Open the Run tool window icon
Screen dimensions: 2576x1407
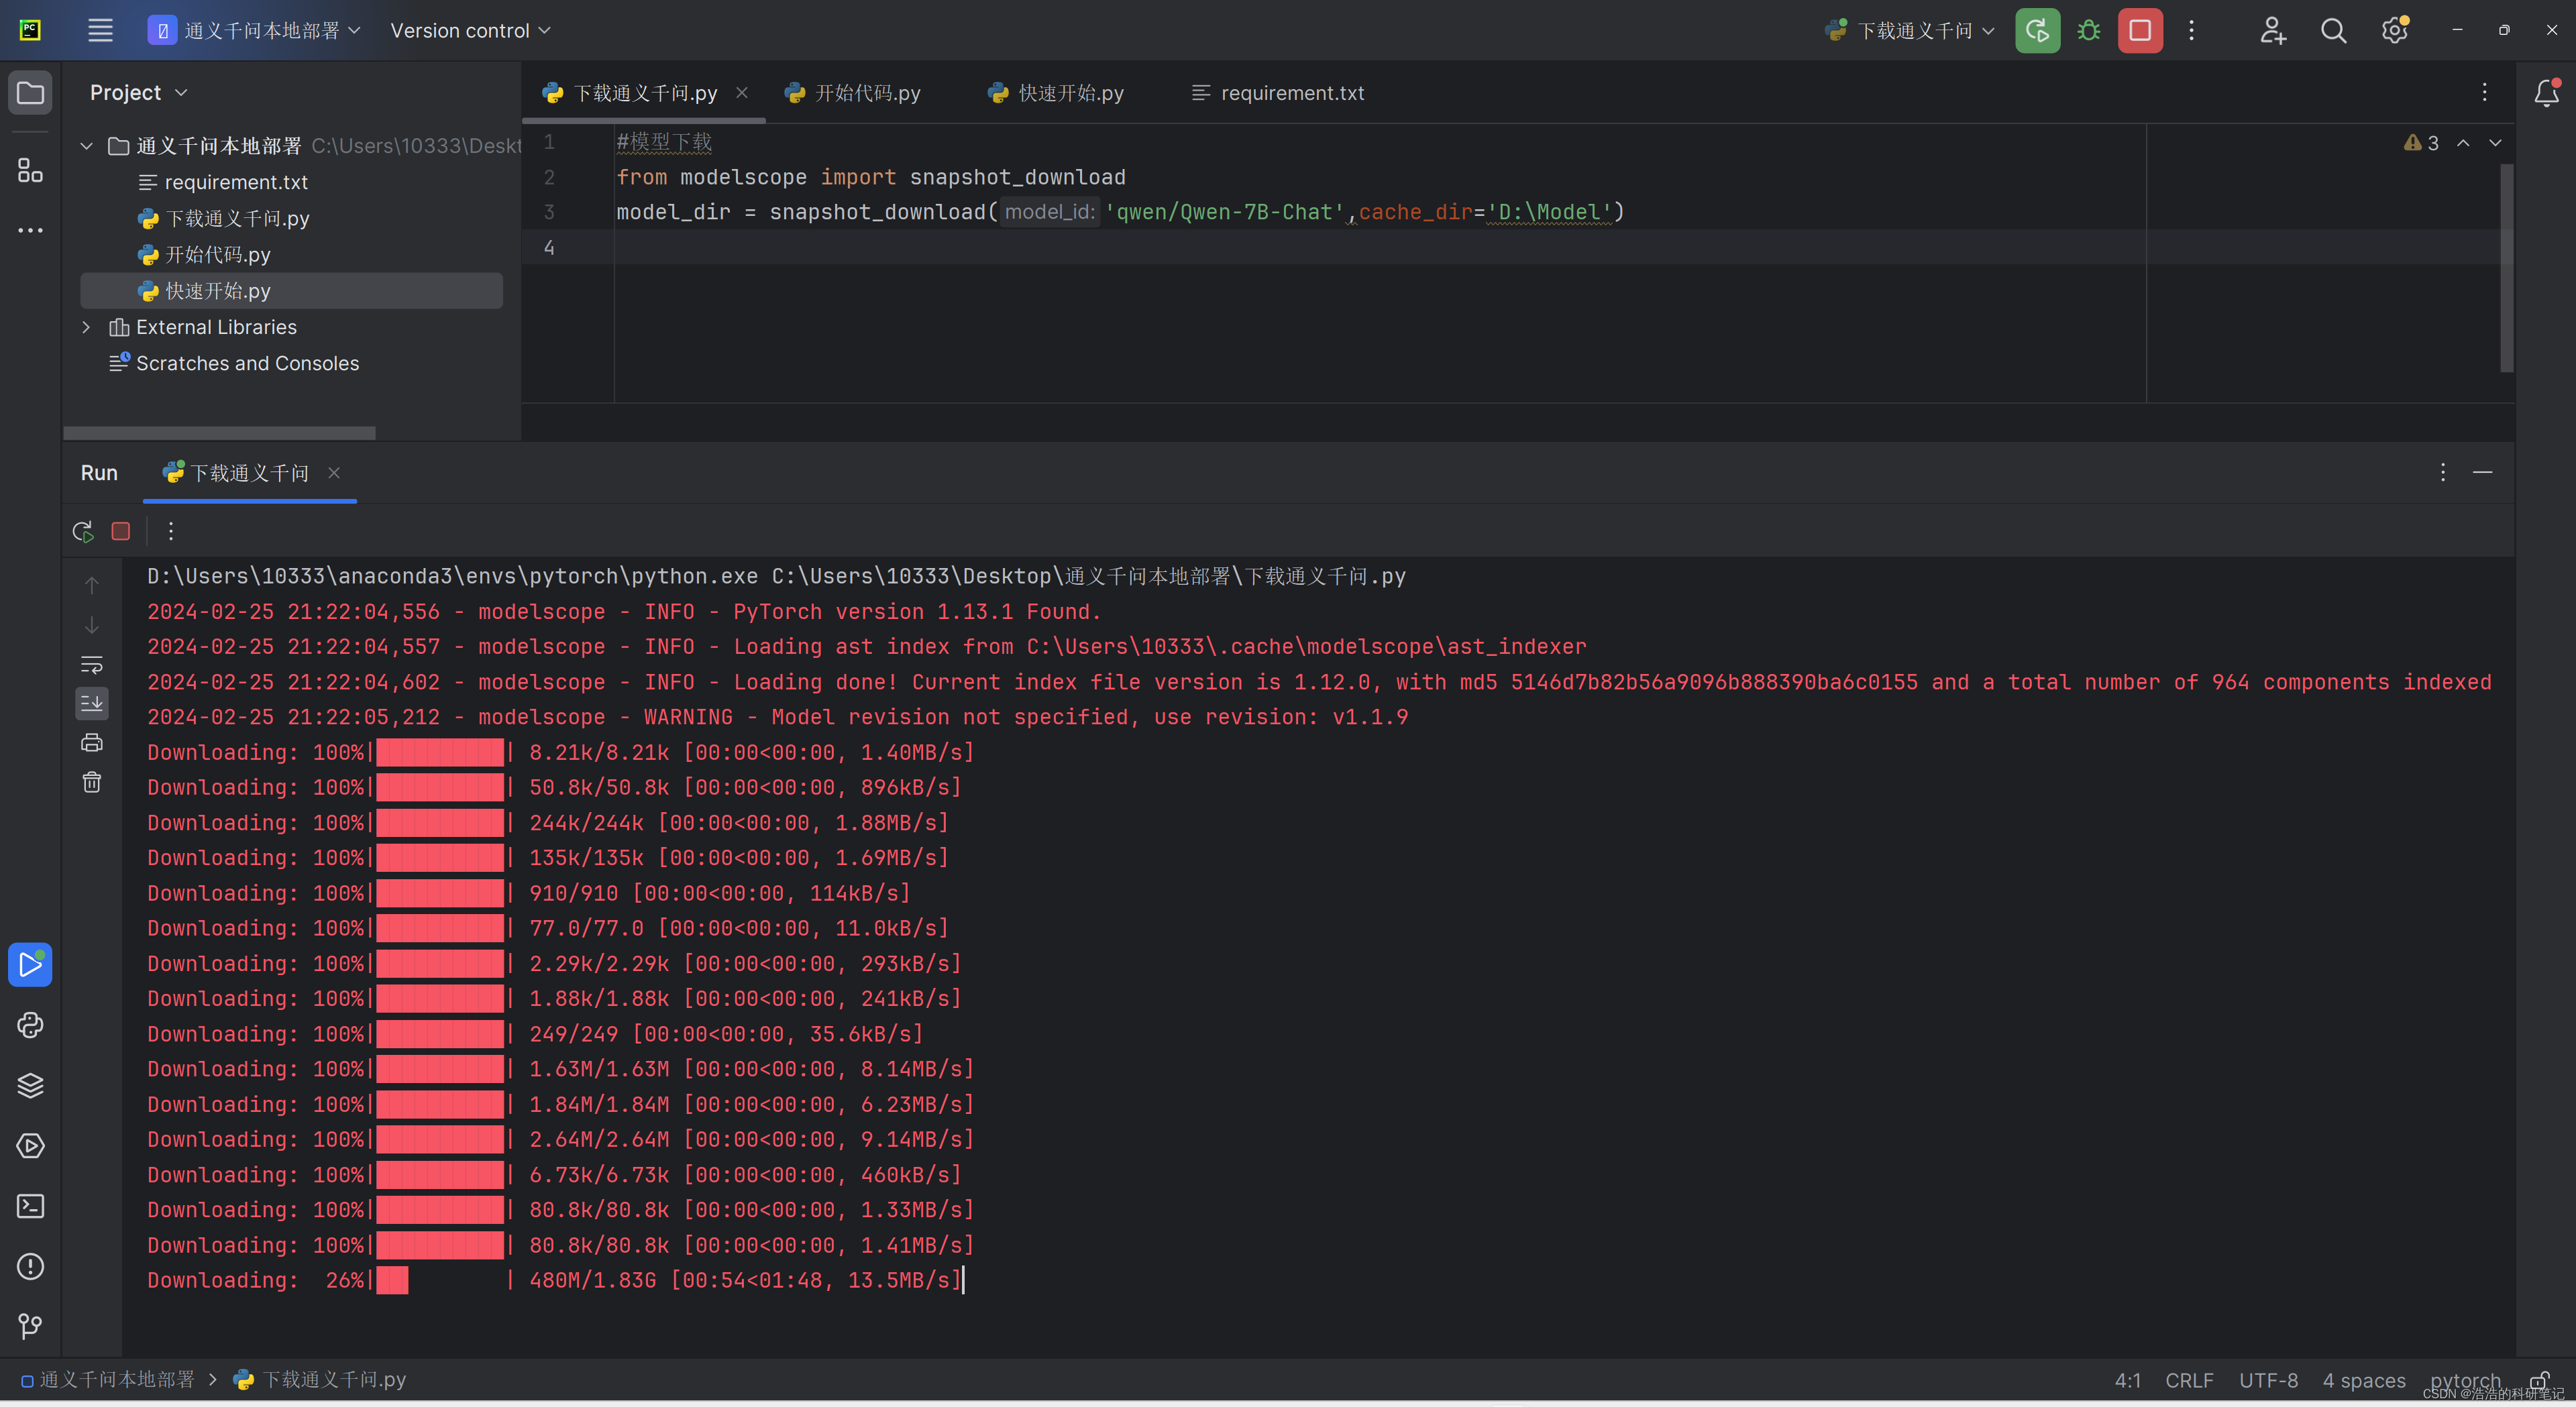[x=30, y=964]
